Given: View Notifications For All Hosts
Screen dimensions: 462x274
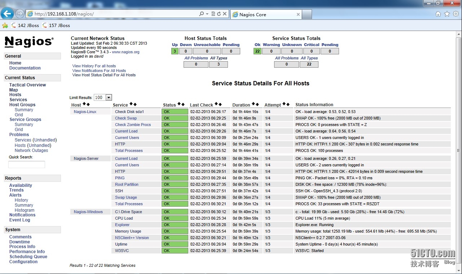Looking at the screenshot, I should click(99, 71).
